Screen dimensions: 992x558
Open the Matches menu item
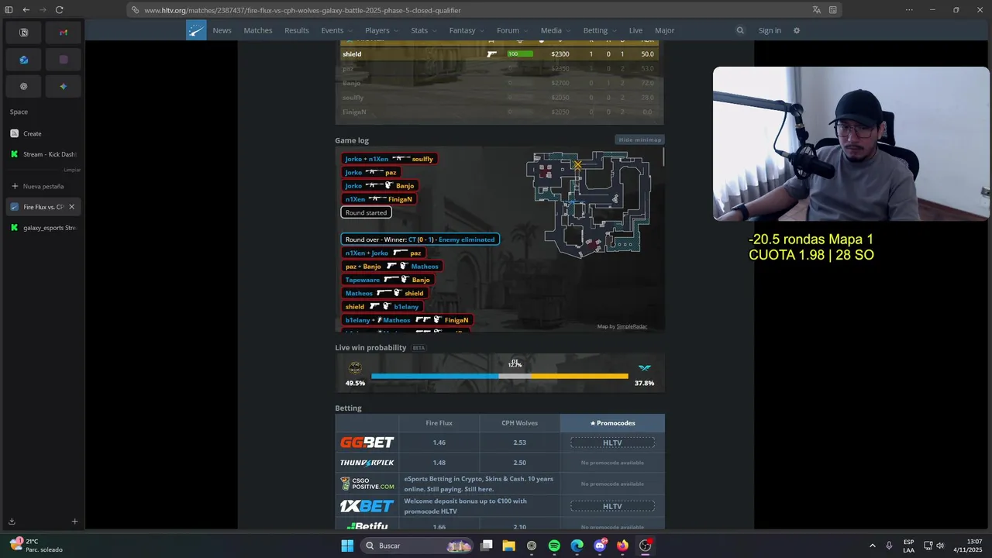point(258,30)
